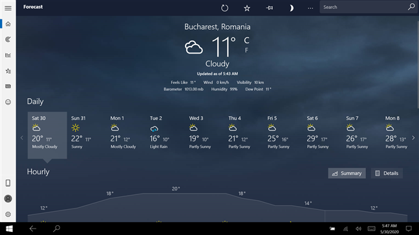Refresh the weather forecast
419x235 pixels.
tap(224, 8)
